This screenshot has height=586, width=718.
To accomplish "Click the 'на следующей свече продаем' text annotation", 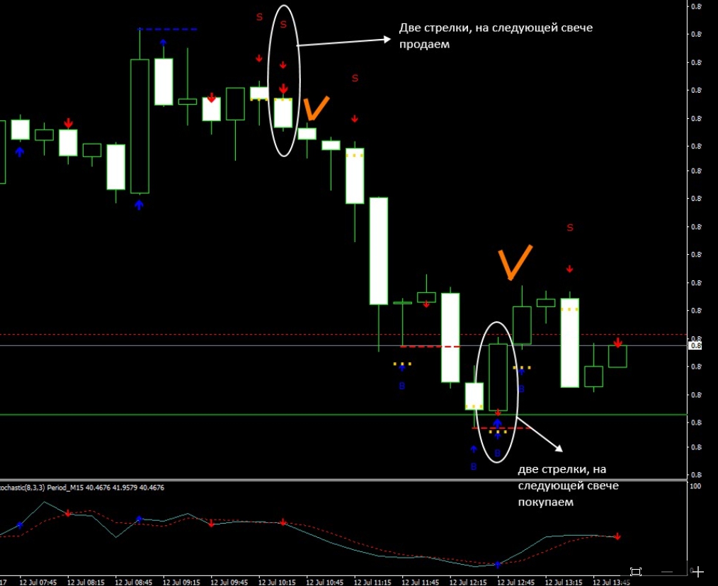I will (496, 36).
